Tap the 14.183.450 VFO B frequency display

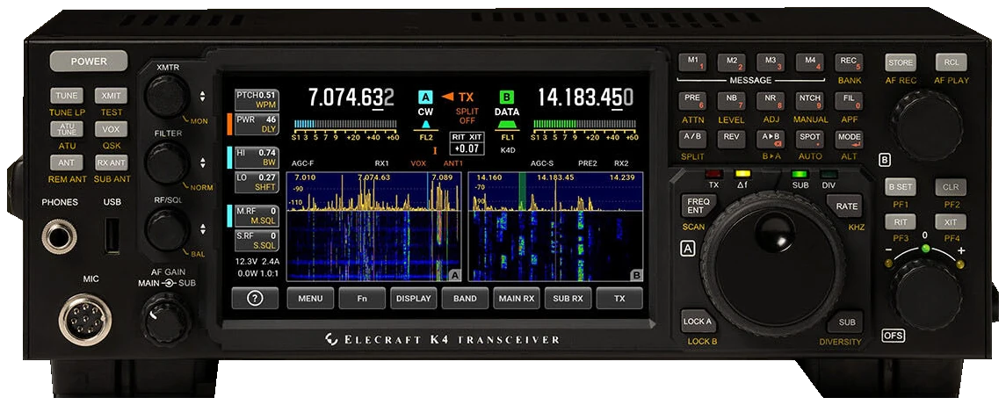click(584, 97)
